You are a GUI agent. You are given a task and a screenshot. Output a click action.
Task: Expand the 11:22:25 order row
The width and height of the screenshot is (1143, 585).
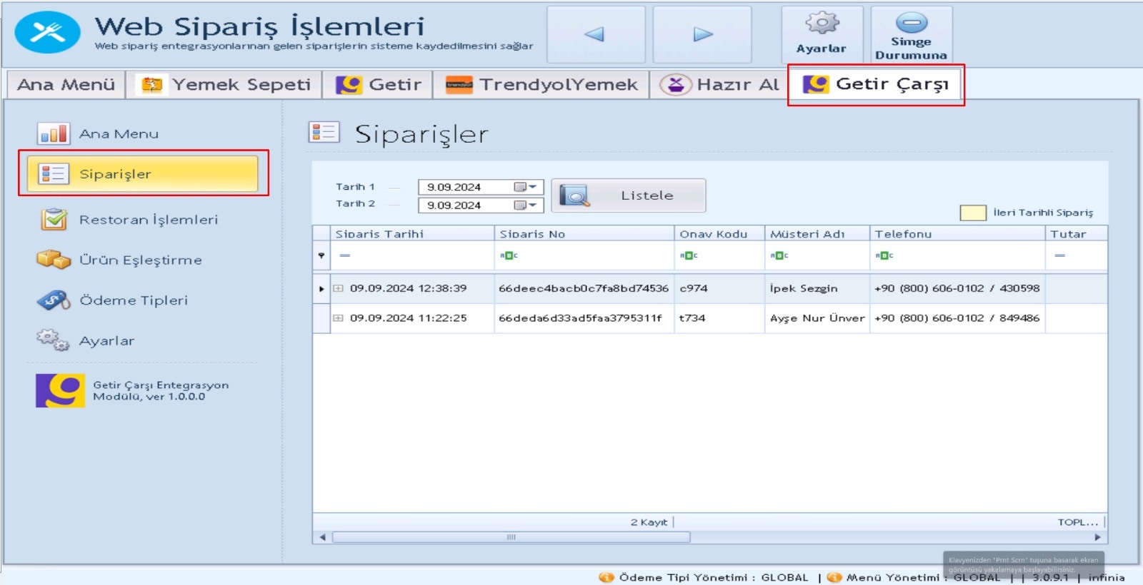pyautogui.click(x=339, y=318)
